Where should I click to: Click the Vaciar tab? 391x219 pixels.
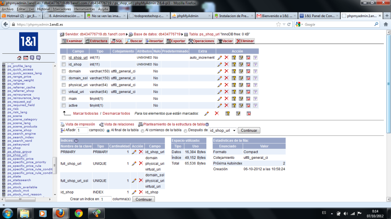tap(226, 41)
